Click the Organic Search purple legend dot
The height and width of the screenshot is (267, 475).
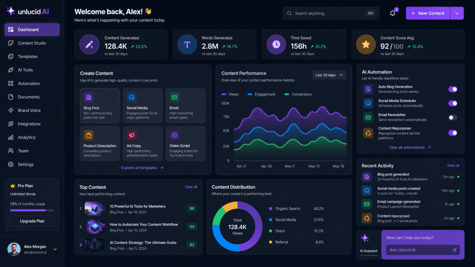click(270, 209)
